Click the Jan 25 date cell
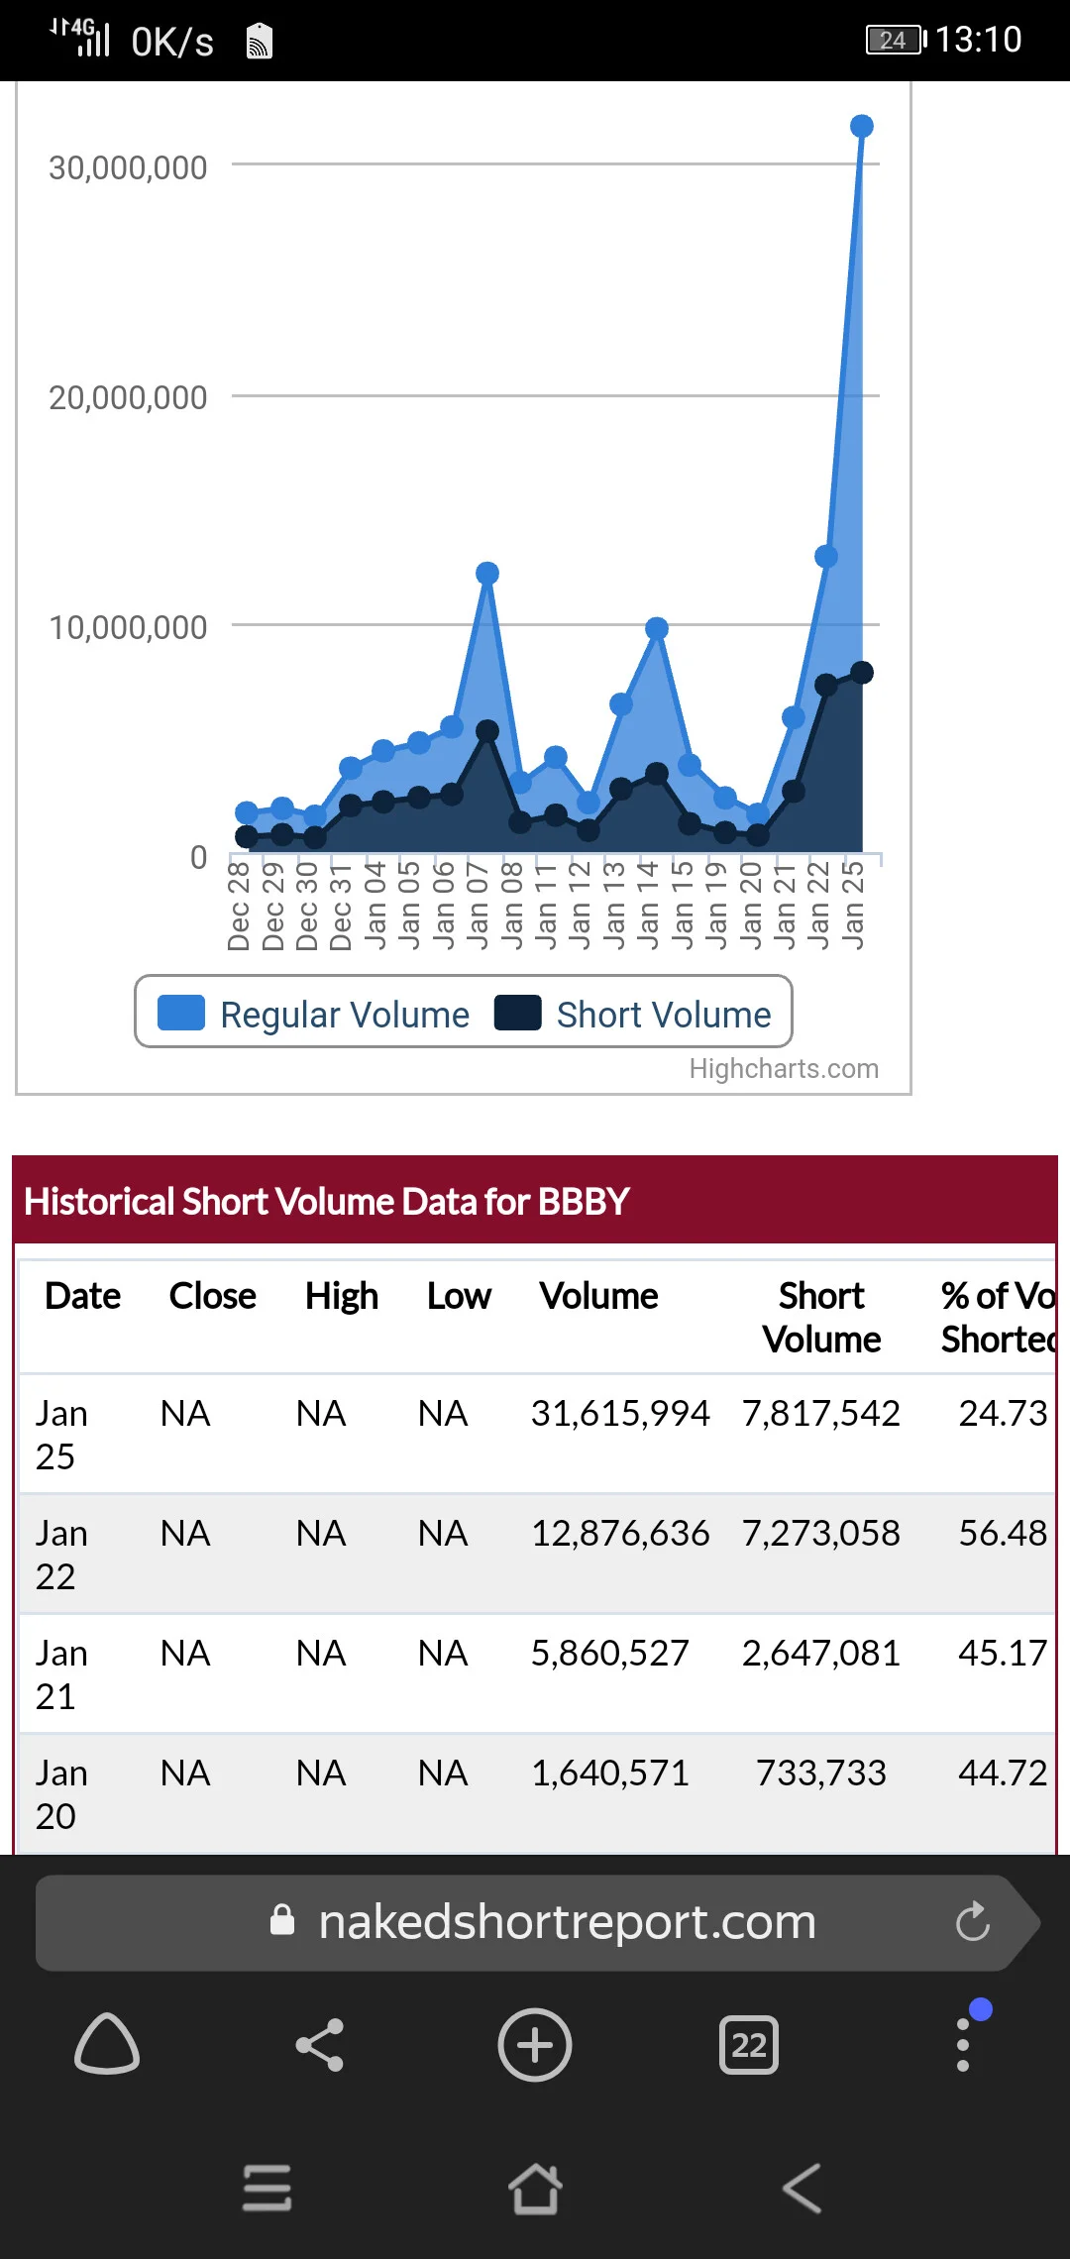Screen dimensions: 1070x2259 pyautogui.click(x=61, y=1435)
